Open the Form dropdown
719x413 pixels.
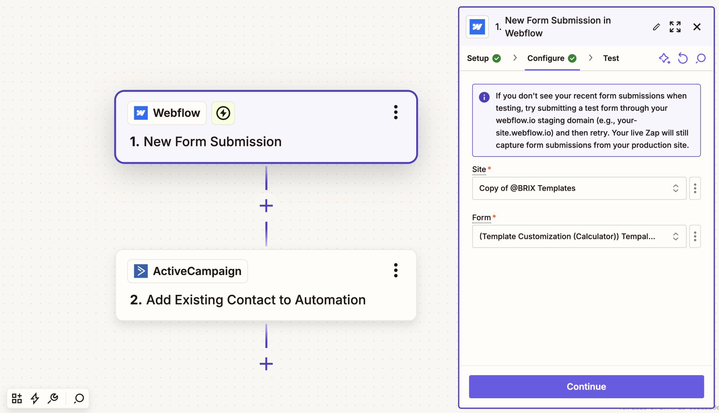(579, 237)
